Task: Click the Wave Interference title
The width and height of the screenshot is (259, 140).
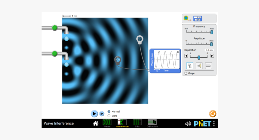Action: pyautogui.click(x=59, y=123)
